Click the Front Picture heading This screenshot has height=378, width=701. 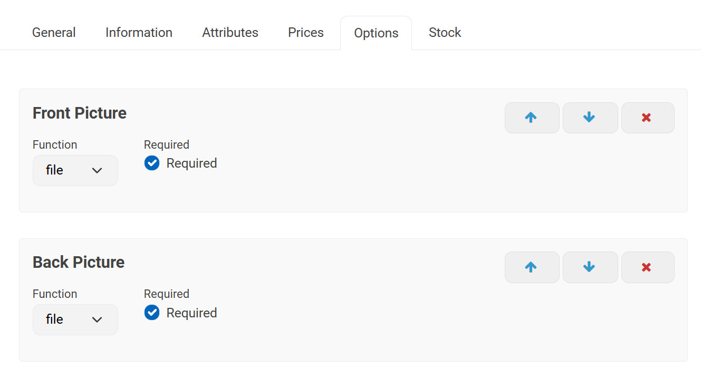click(x=80, y=113)
